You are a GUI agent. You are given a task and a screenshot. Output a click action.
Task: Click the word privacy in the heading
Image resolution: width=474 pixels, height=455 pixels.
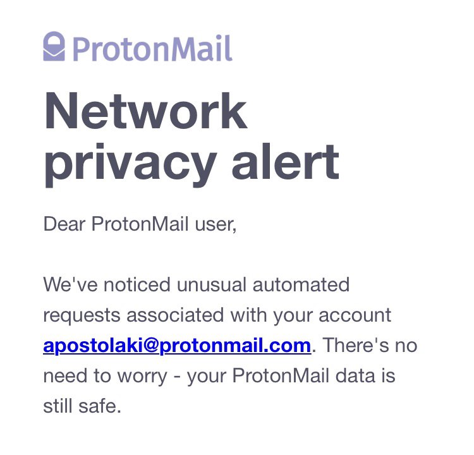(131, 165)
